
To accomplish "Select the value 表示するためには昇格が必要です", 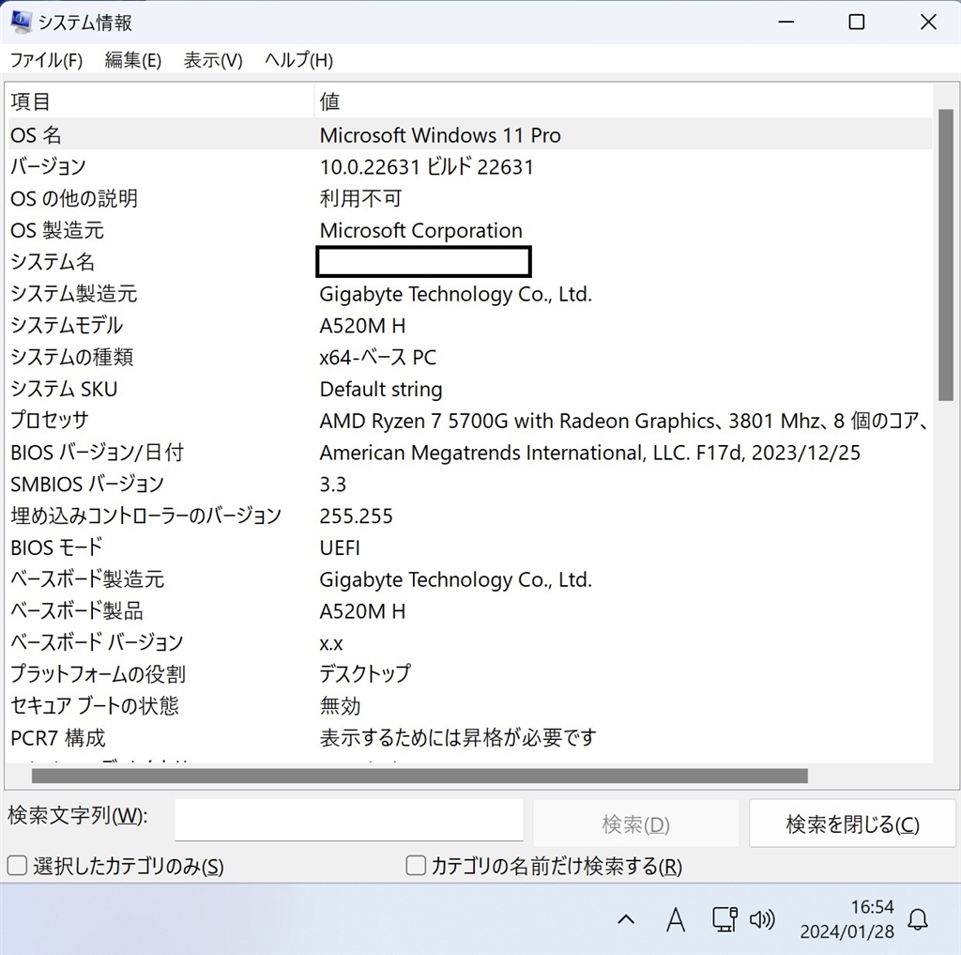I will pos(458,738).
